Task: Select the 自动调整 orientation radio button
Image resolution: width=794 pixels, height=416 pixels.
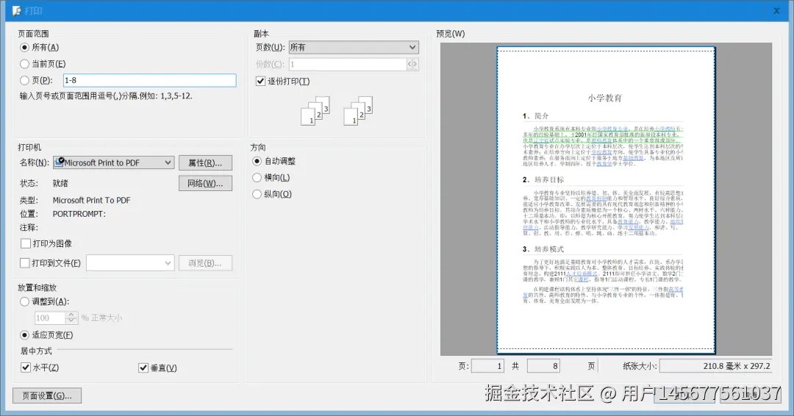Action: (257, 161)
